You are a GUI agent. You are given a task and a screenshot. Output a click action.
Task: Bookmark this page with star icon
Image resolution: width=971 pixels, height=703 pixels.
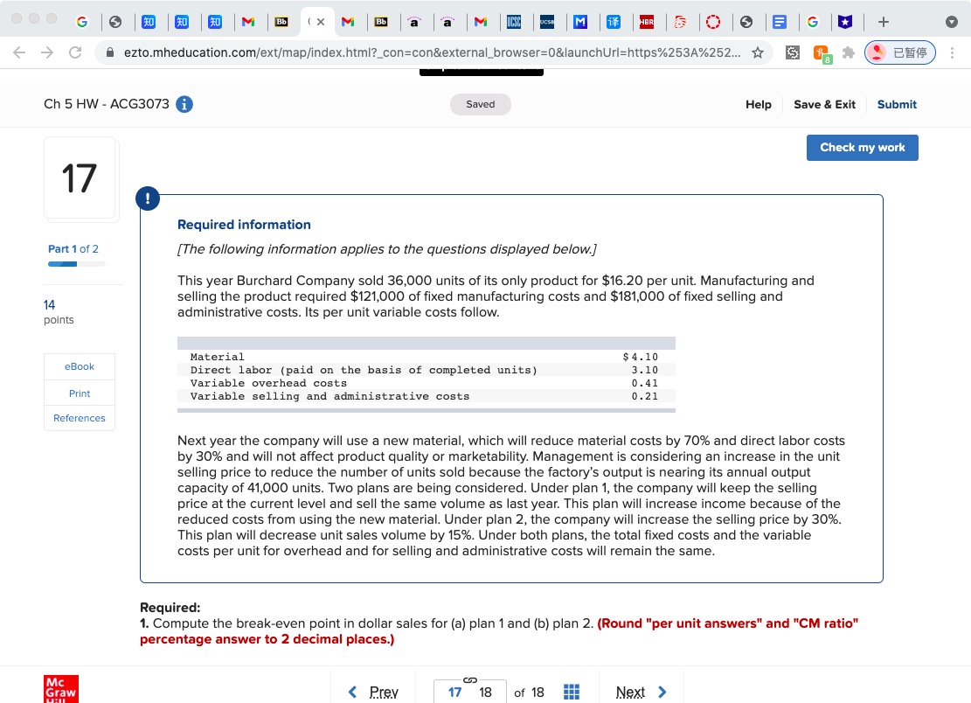(x=758, y=52)
